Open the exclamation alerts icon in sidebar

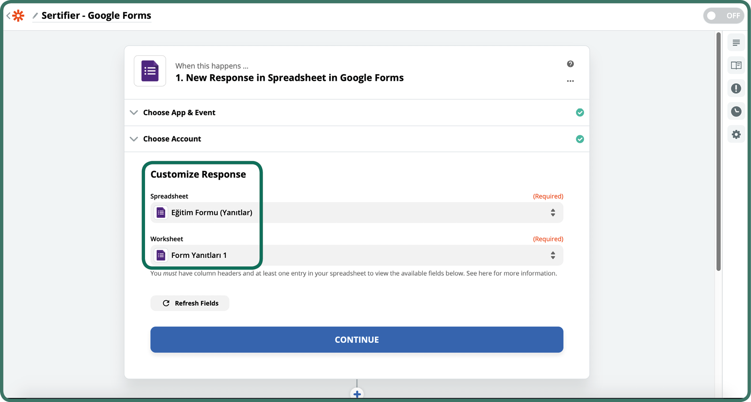[x=736, y=88]
